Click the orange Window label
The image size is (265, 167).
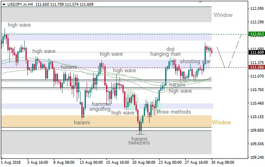[221, 122]
